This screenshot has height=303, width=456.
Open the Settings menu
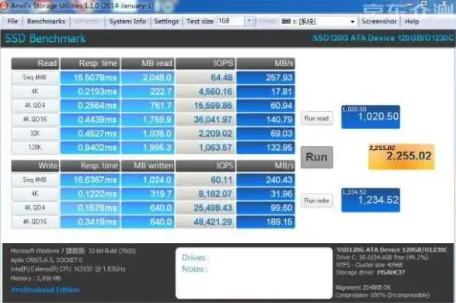click(166, 21)
